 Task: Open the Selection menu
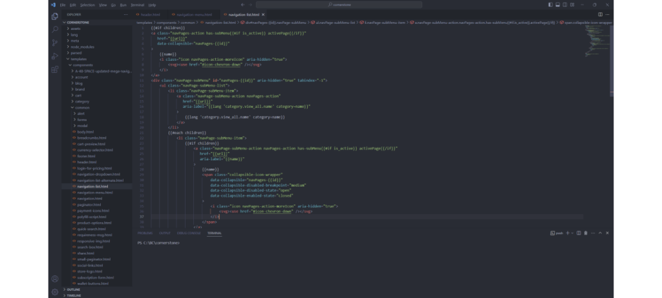(x=87, y=5)
